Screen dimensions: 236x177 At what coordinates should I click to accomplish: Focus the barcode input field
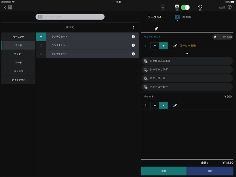[x=70, y=17]
